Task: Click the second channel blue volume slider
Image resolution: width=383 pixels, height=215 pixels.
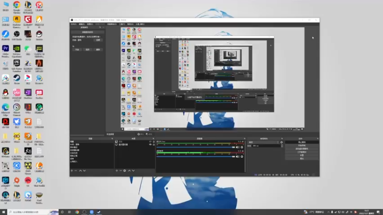Action: 196,157
